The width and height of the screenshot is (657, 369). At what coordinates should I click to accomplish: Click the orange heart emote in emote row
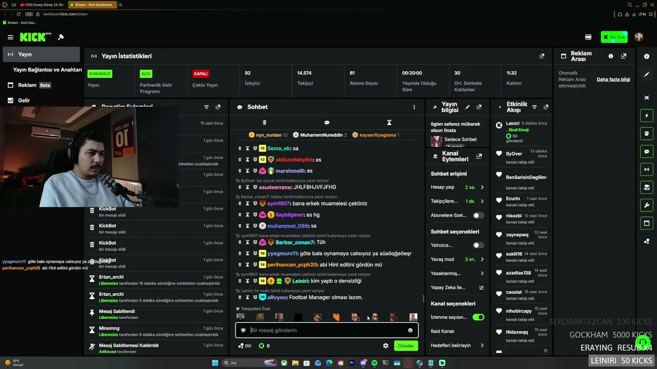(336, 317)
